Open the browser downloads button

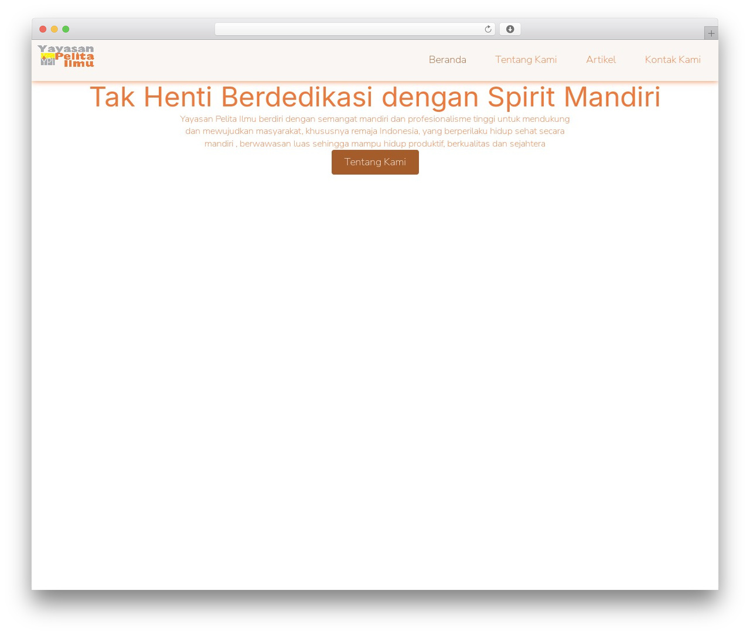[510, 29]
